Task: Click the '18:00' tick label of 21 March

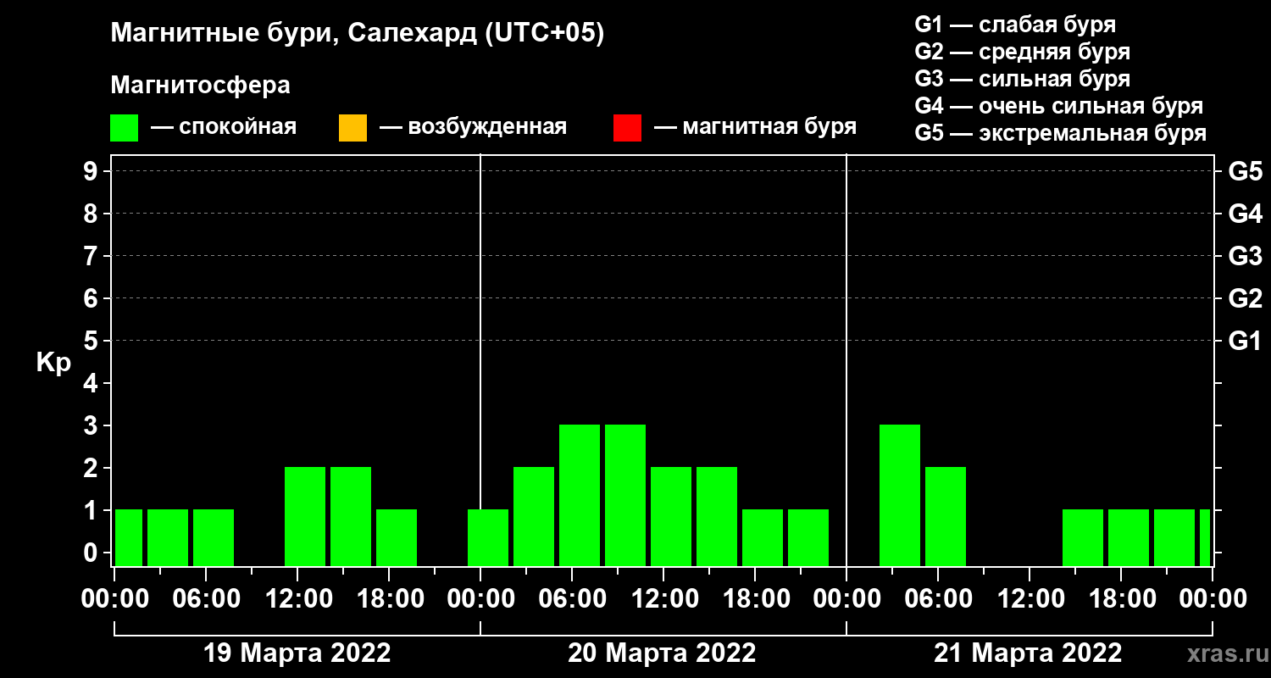Action: 1121,599
